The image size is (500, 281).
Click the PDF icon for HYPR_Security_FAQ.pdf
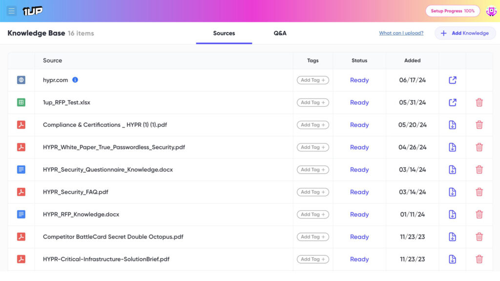pyautogui.click(x=21, y=192)
